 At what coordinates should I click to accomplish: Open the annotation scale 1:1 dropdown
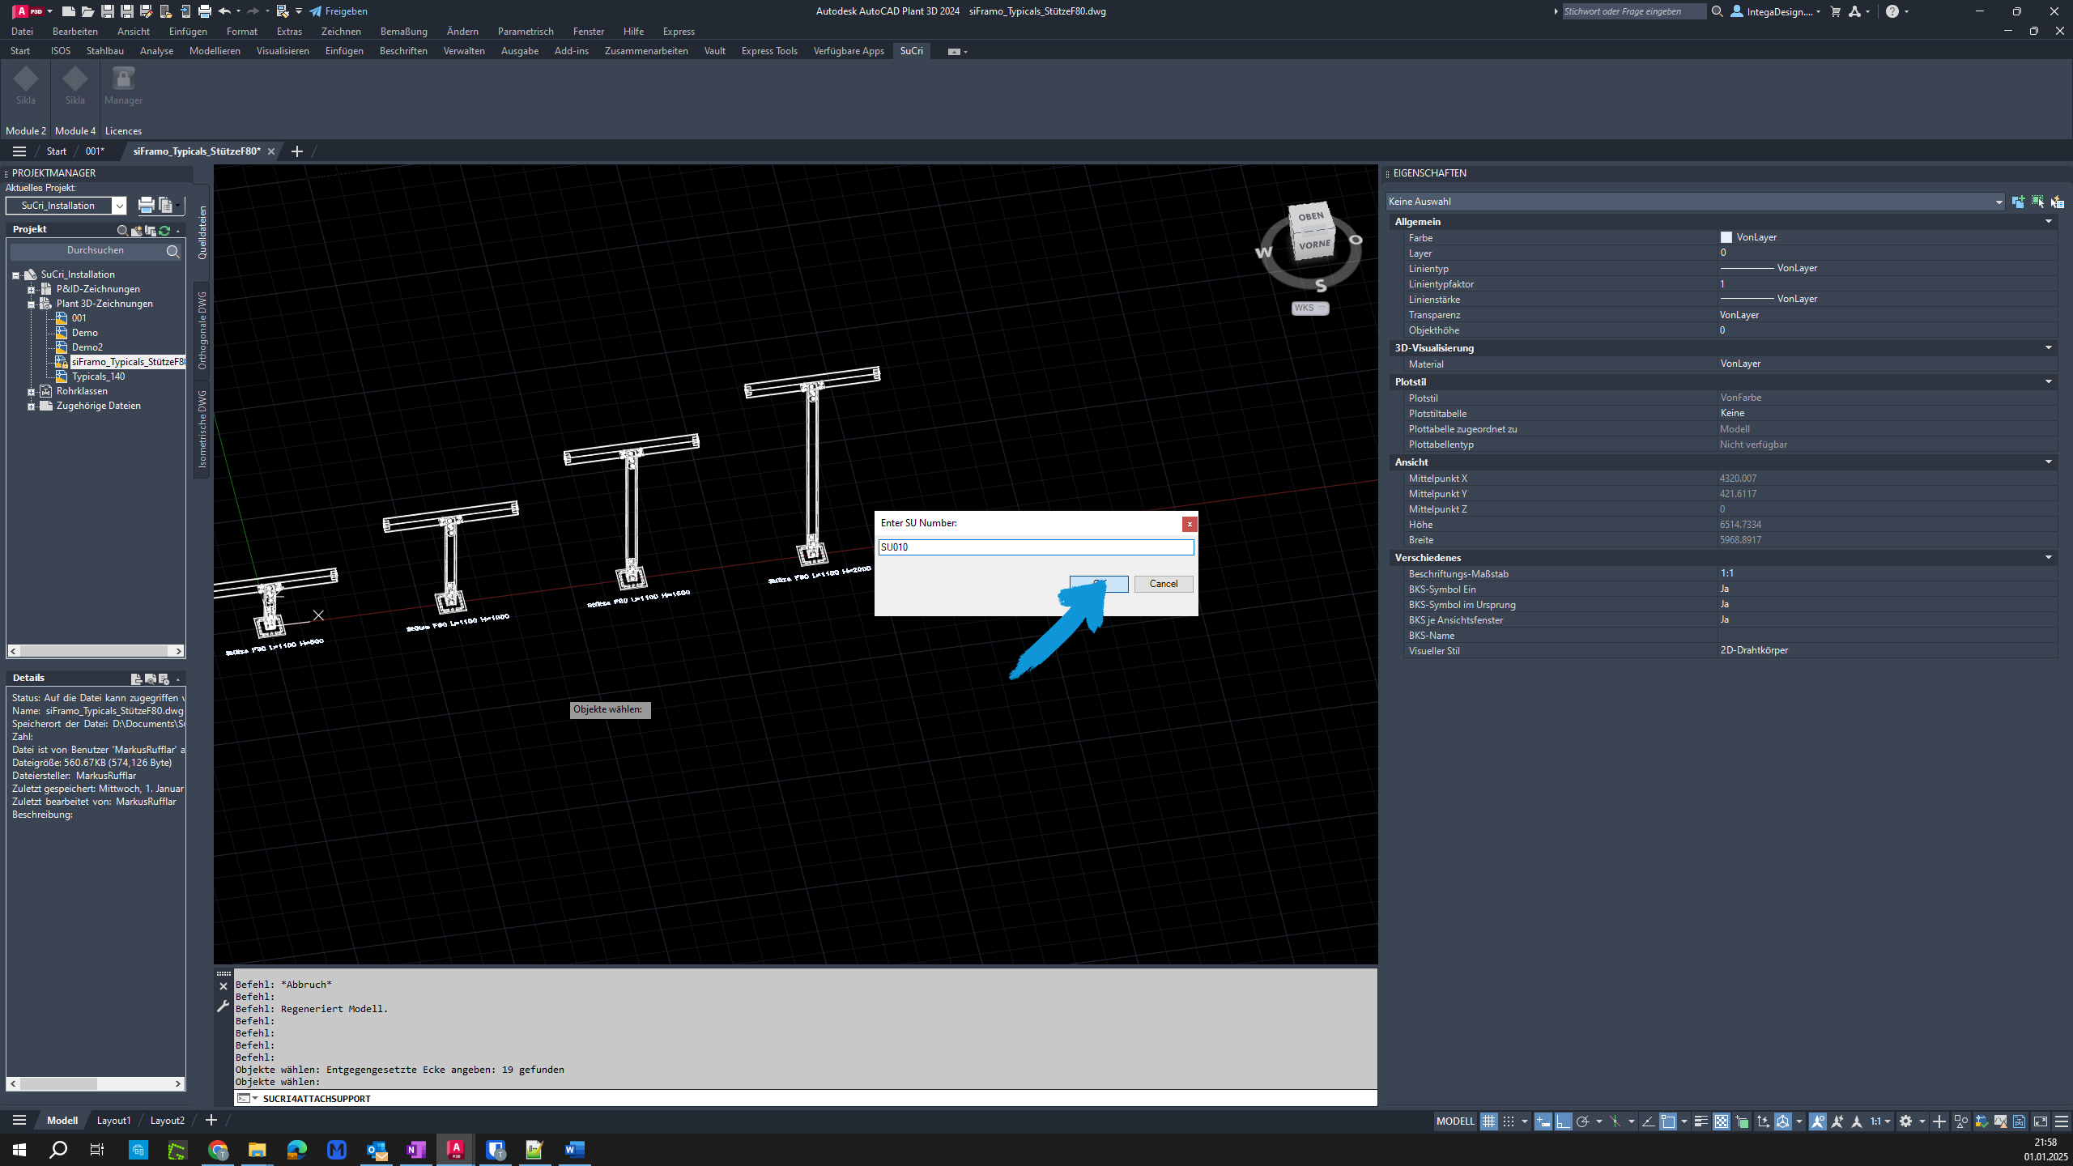tap(1880, 1121)
